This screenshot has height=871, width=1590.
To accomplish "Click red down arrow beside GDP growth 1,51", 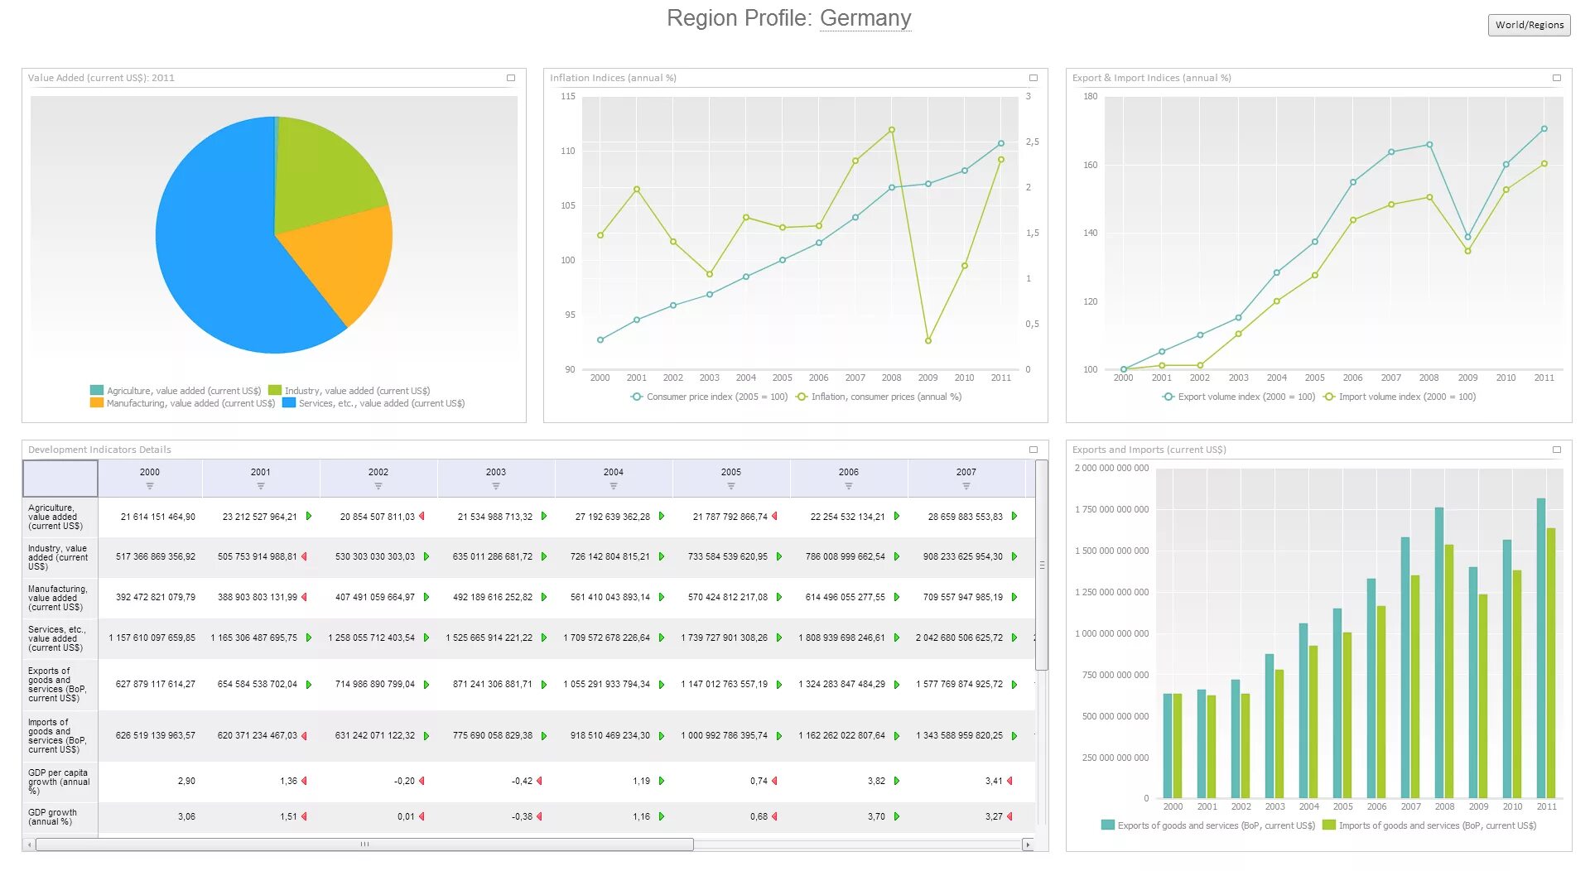I will [x=305, y=816].
